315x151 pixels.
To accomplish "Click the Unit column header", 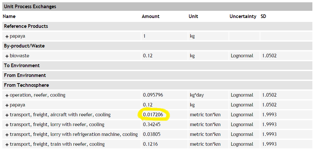I will click(193, 16).
